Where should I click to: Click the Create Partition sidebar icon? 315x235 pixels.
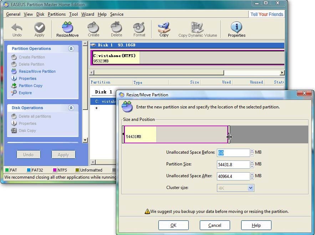[14, 57]
